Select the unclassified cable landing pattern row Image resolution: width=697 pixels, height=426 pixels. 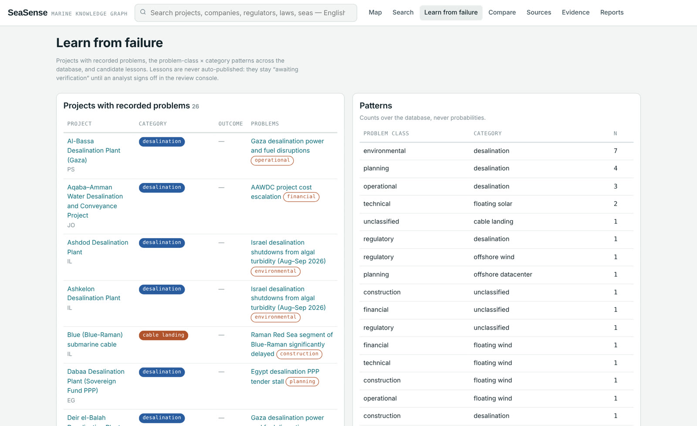pos(496,221)
